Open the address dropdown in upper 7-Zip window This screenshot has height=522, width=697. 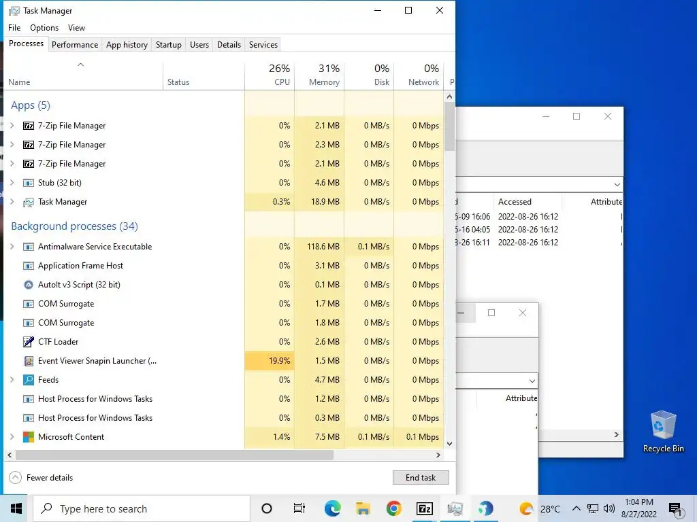617,185
